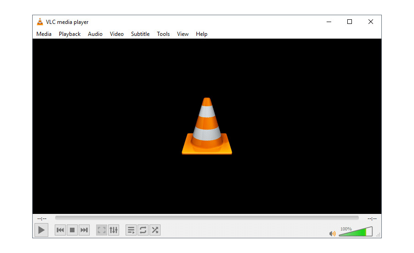The width and height of the screenshot is (414, 253).
Task: Skip to the next media track
Action: coord(84,230)
